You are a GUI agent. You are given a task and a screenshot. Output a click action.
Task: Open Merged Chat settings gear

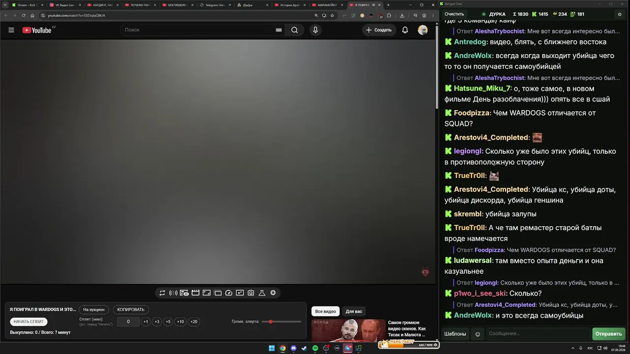click(620, 14)
